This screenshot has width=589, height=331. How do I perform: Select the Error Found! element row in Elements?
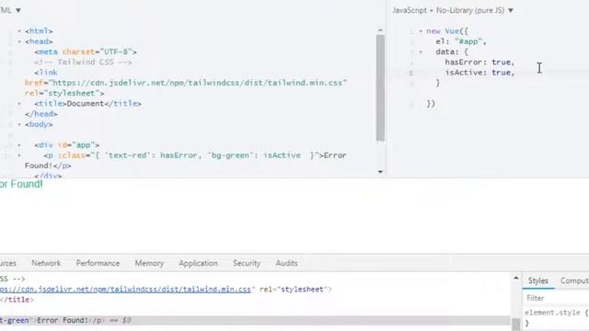pyautogui.click(x=255, y=321)
